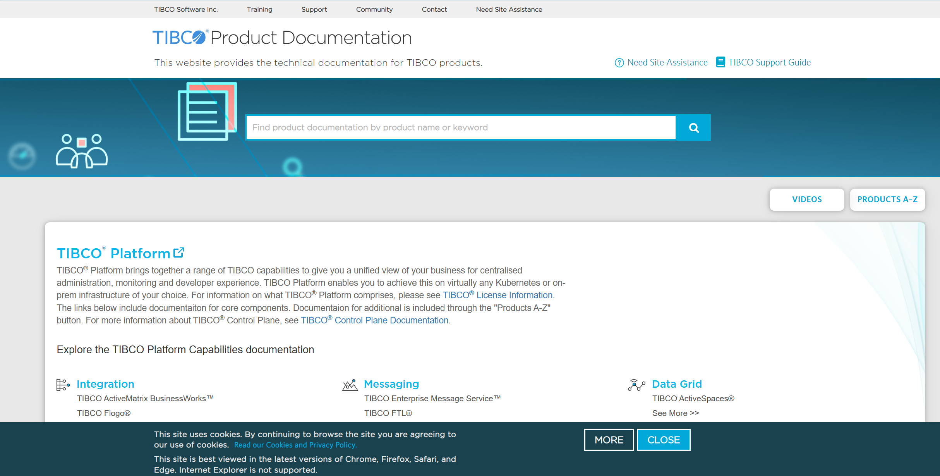The height and width of the screenshot is (476, 940).
Task: Open the Contact menu item
Action: click(x=434, y=9)
